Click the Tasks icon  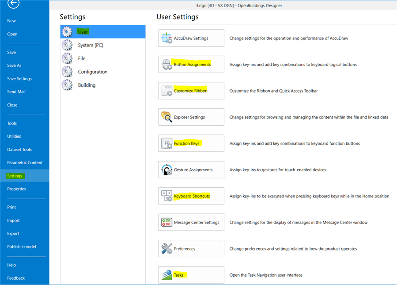click(166, 275)
